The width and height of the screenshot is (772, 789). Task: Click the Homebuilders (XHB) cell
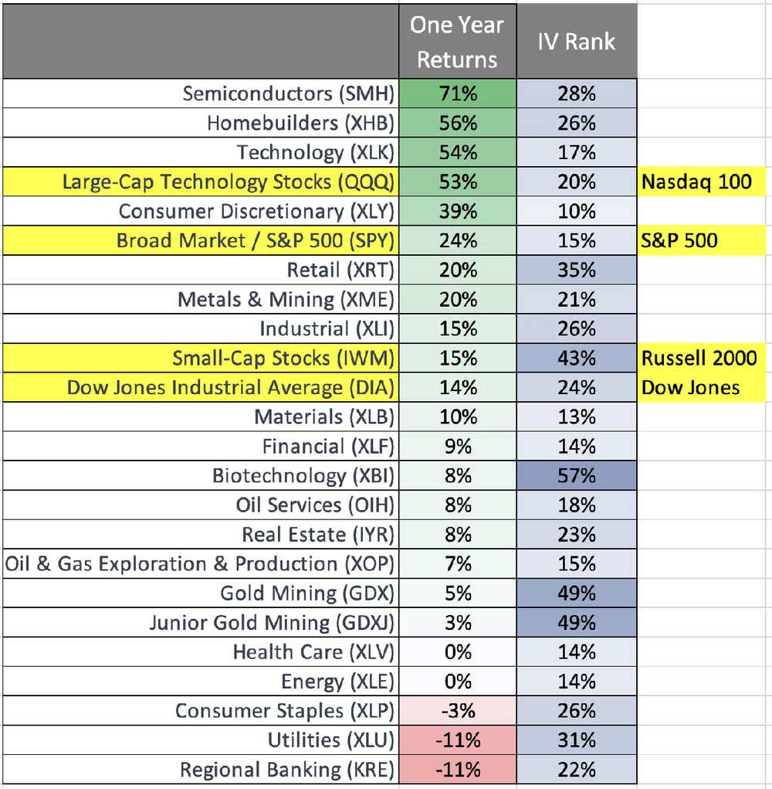[301, 123]
